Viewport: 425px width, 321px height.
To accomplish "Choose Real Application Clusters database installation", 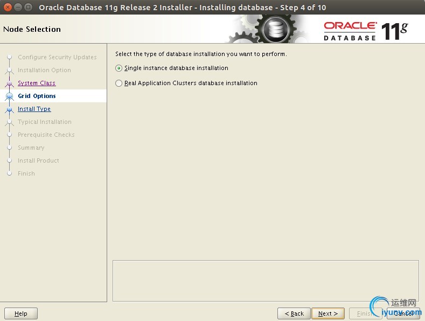I will point(119,83).
